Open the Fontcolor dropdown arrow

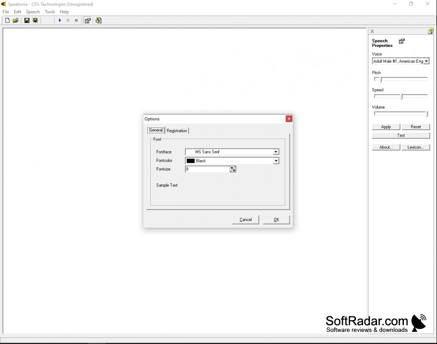coord(276,161)
